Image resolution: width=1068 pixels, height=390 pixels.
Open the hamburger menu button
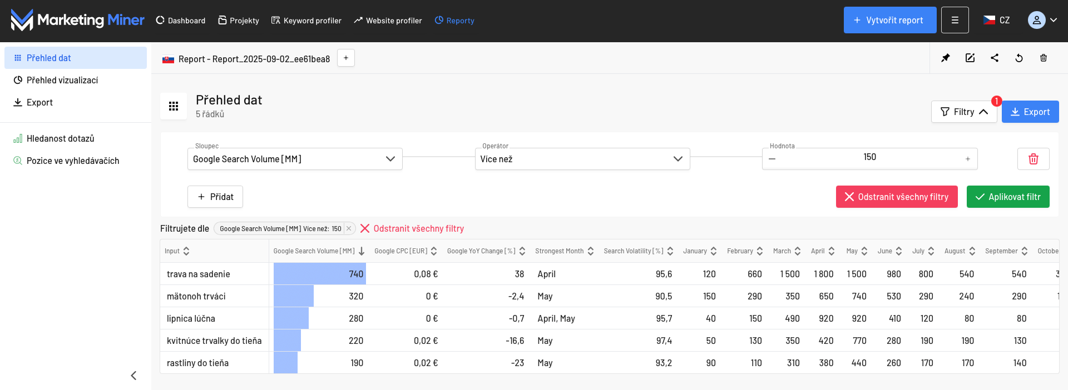955,20
